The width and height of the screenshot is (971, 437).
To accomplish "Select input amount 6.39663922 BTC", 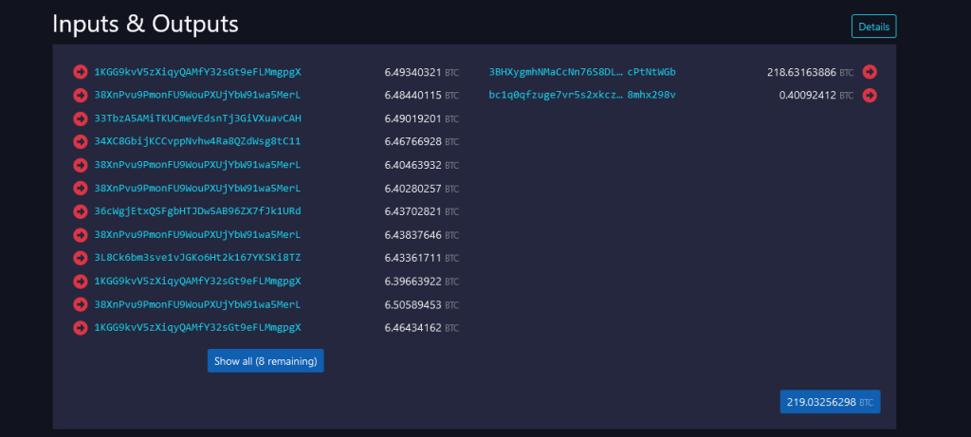I will (x=422, y=281).
